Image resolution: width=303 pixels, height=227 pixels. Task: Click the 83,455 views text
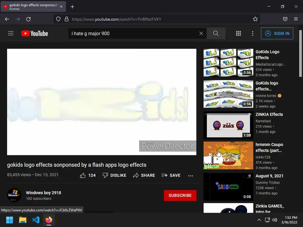pyautogui.click(x=19, y=175)
